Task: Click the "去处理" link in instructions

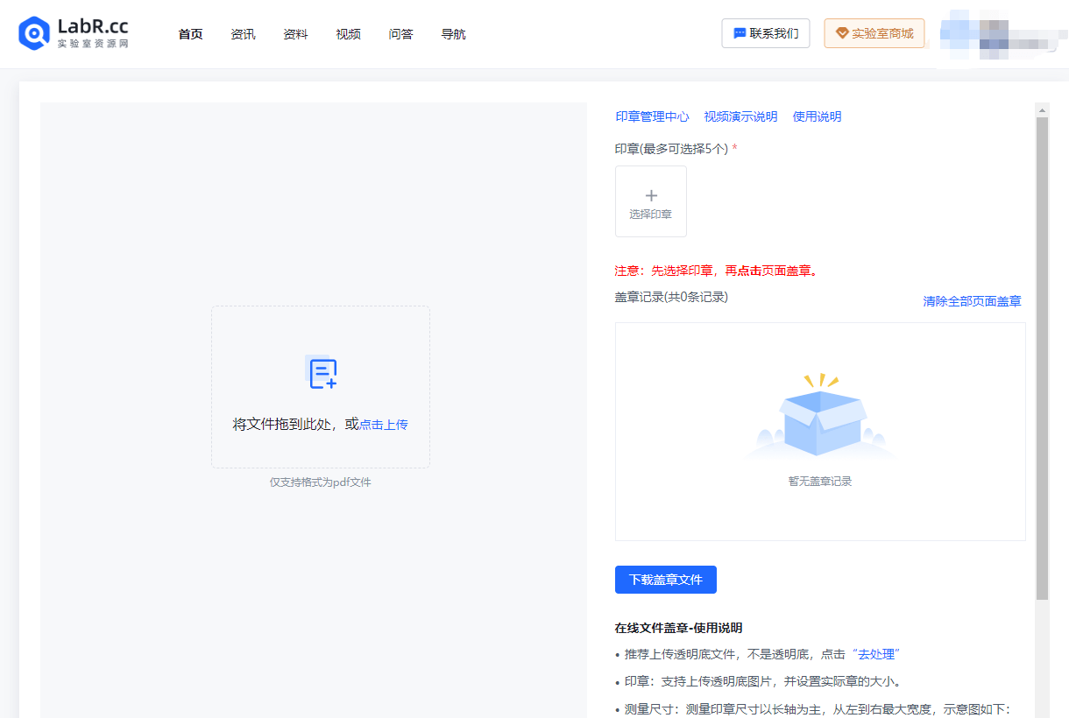Action: pos(875,654)
